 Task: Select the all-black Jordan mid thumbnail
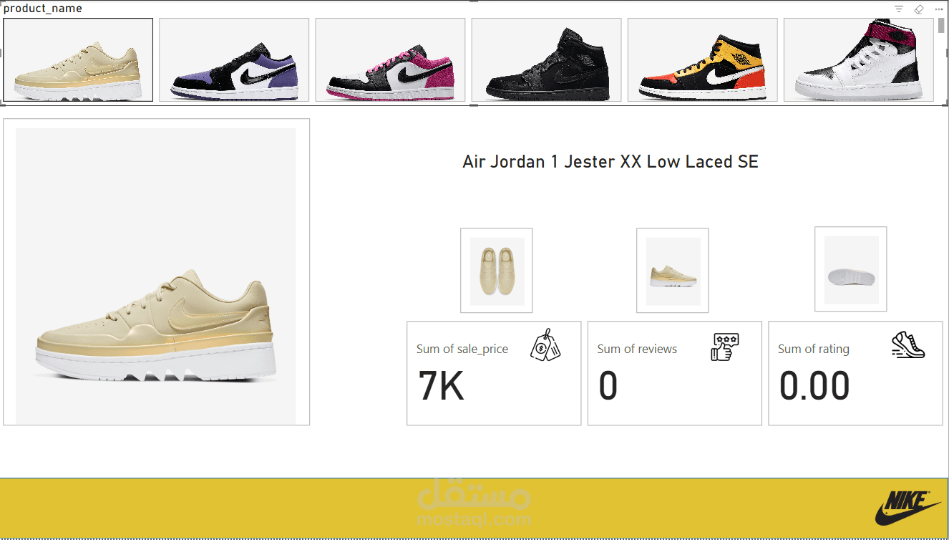(546, 60)
